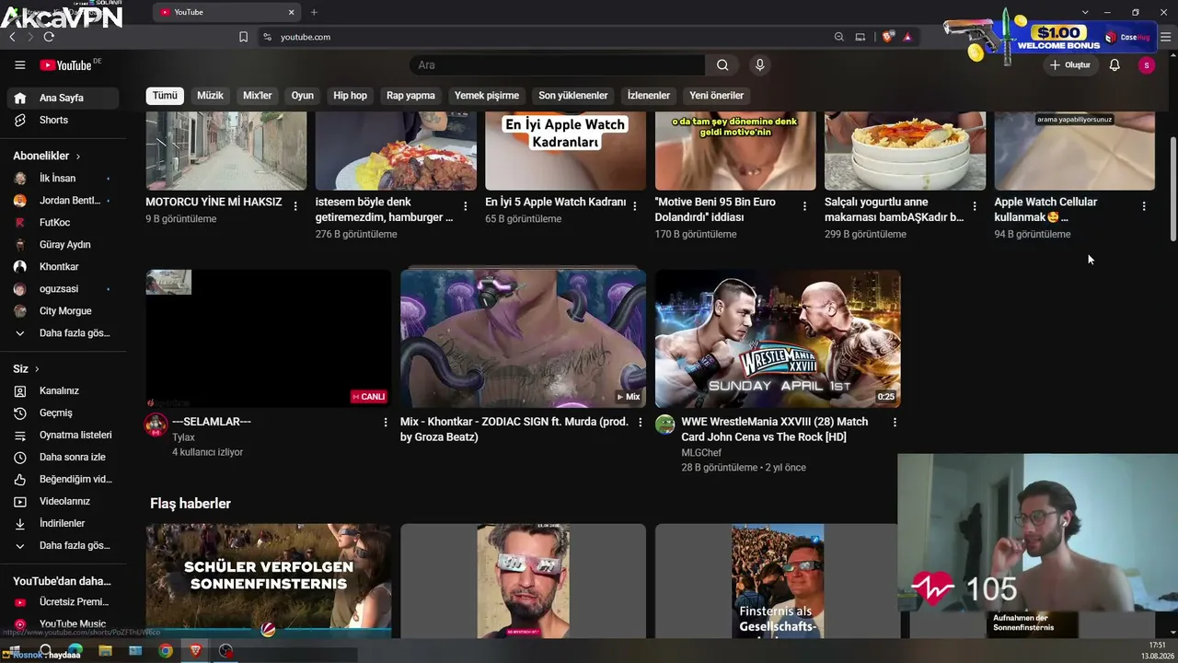Viewport: 1178px width, 663px height.
Task: Open a new browser tab
Action: coord(314,12)
